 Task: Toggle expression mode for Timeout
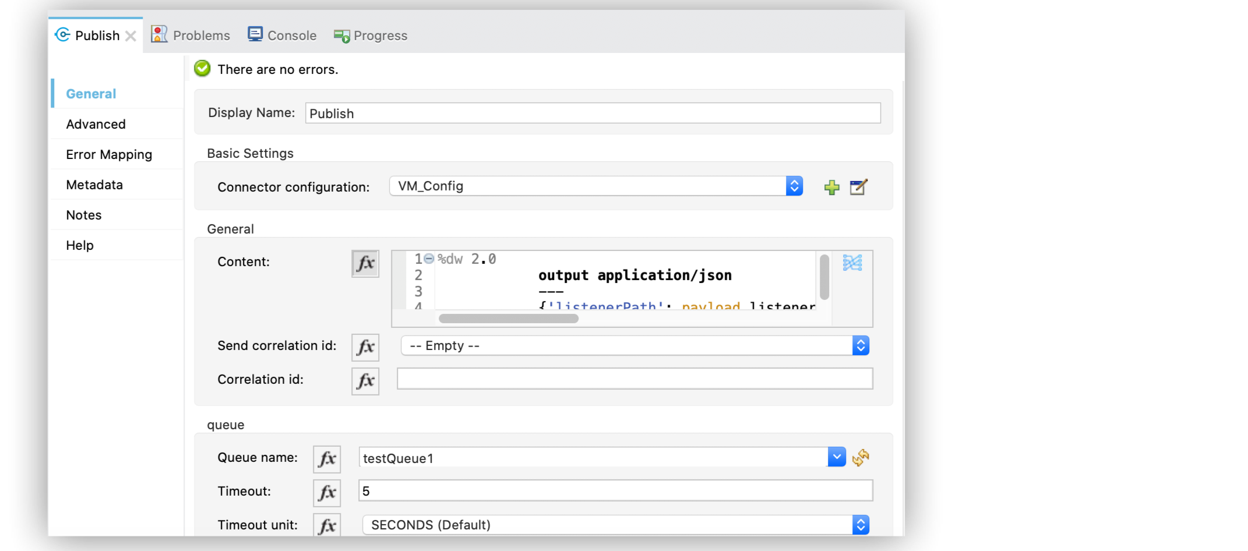point(326,492)
